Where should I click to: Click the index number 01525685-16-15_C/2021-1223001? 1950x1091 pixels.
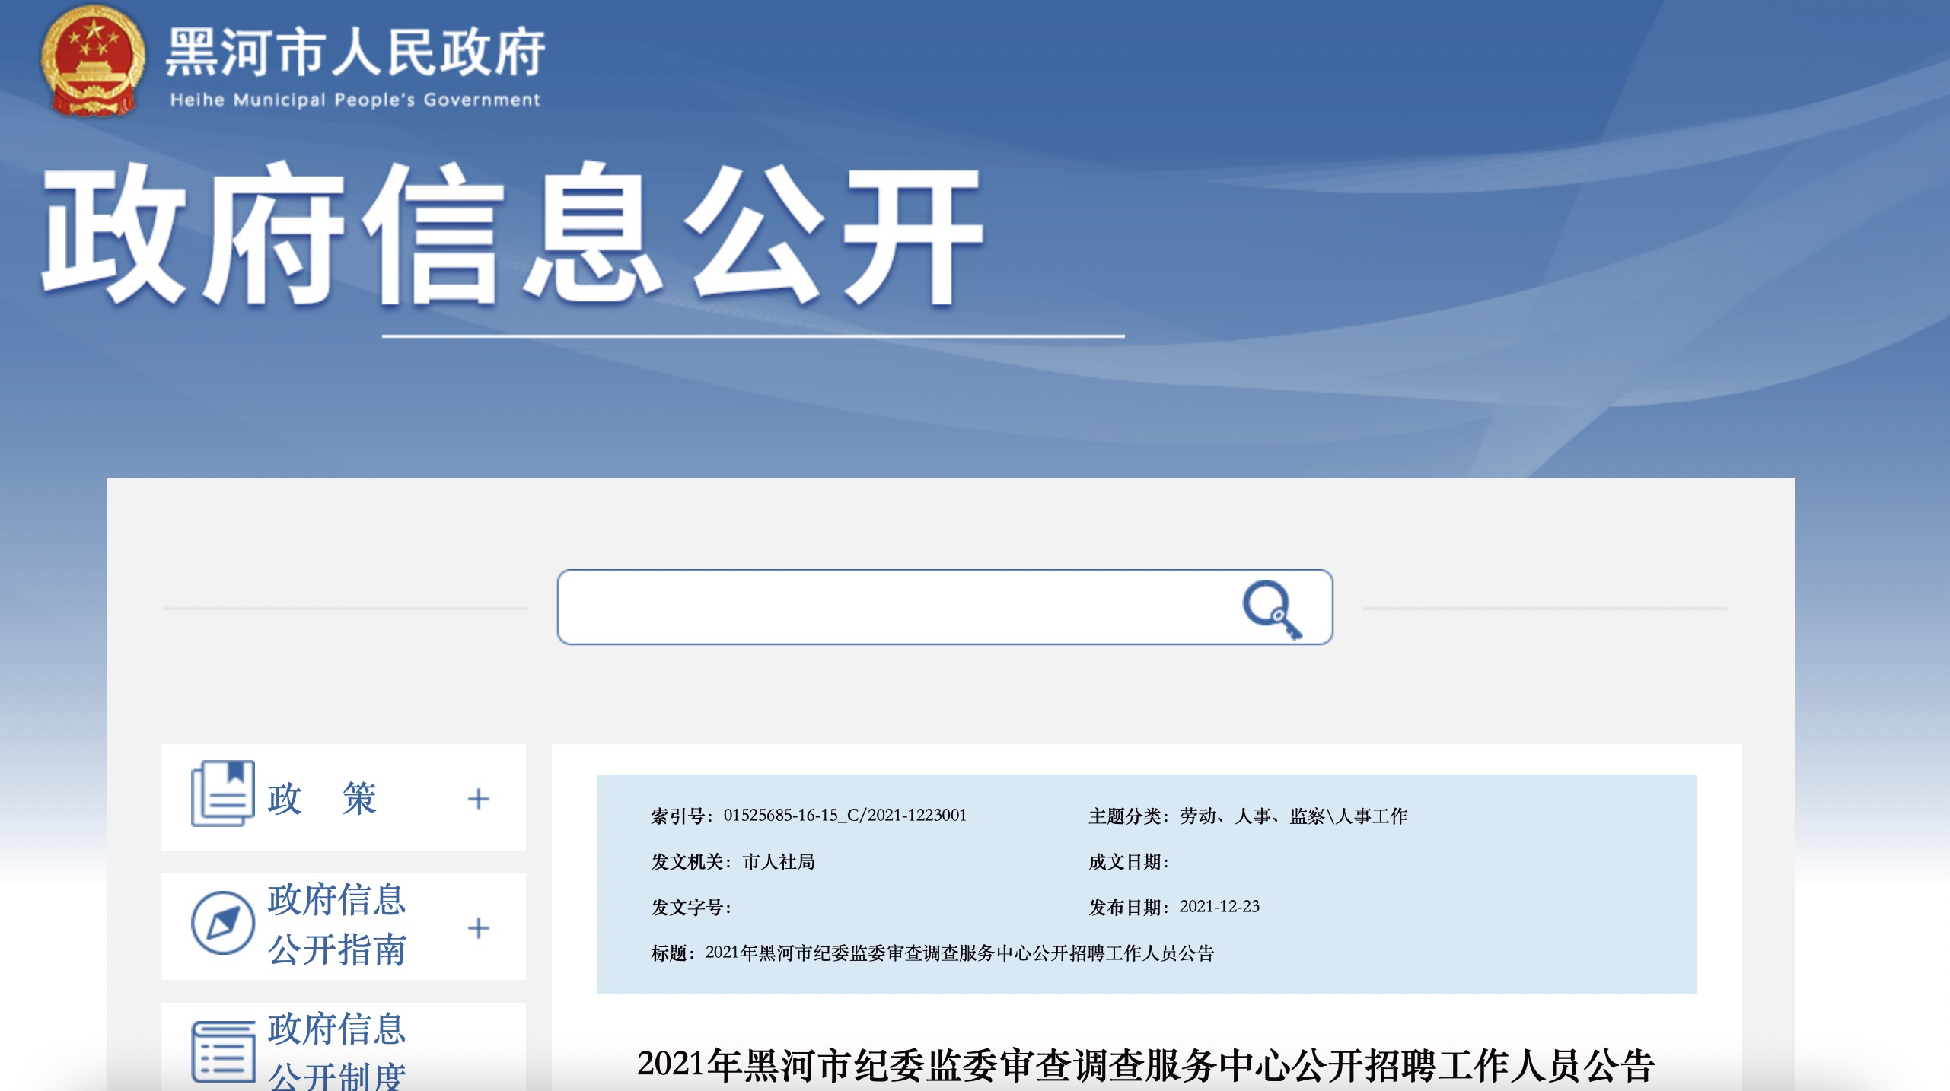tap(844, 816)
